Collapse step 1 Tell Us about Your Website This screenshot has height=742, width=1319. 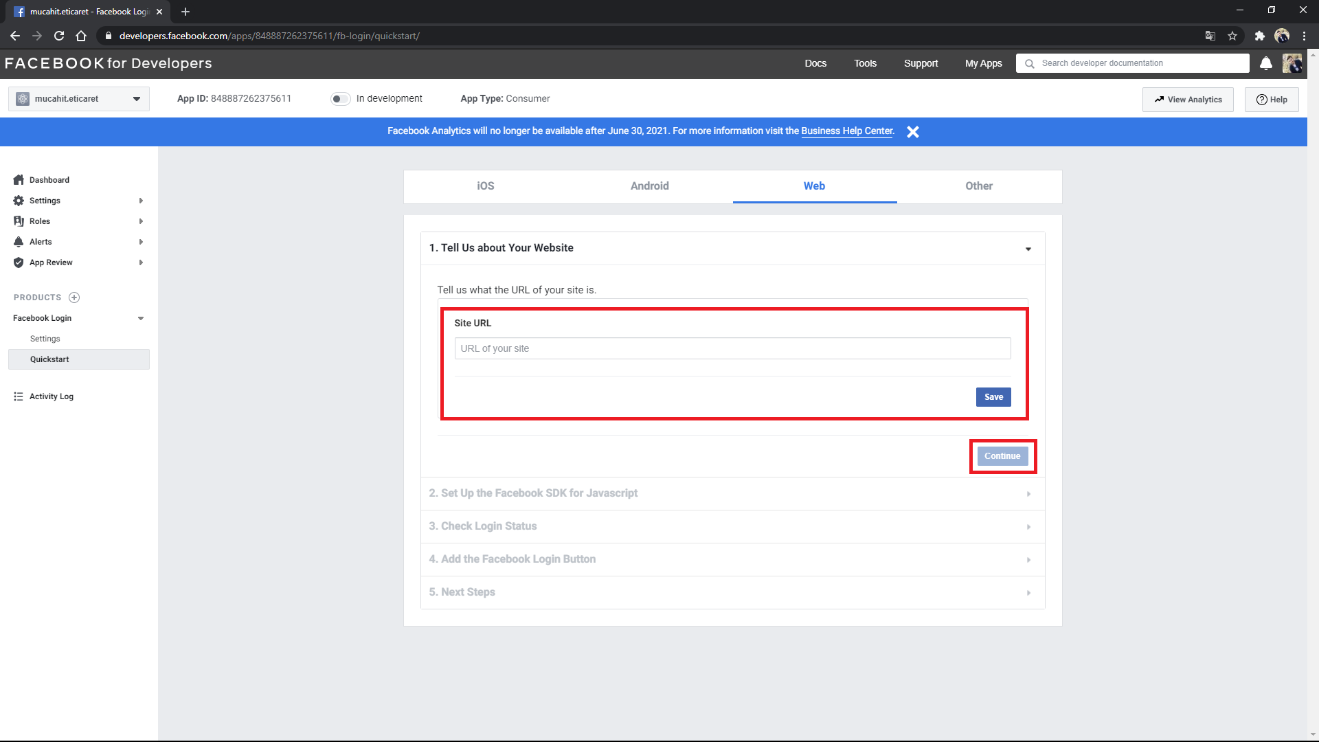(x=733, y=248)
